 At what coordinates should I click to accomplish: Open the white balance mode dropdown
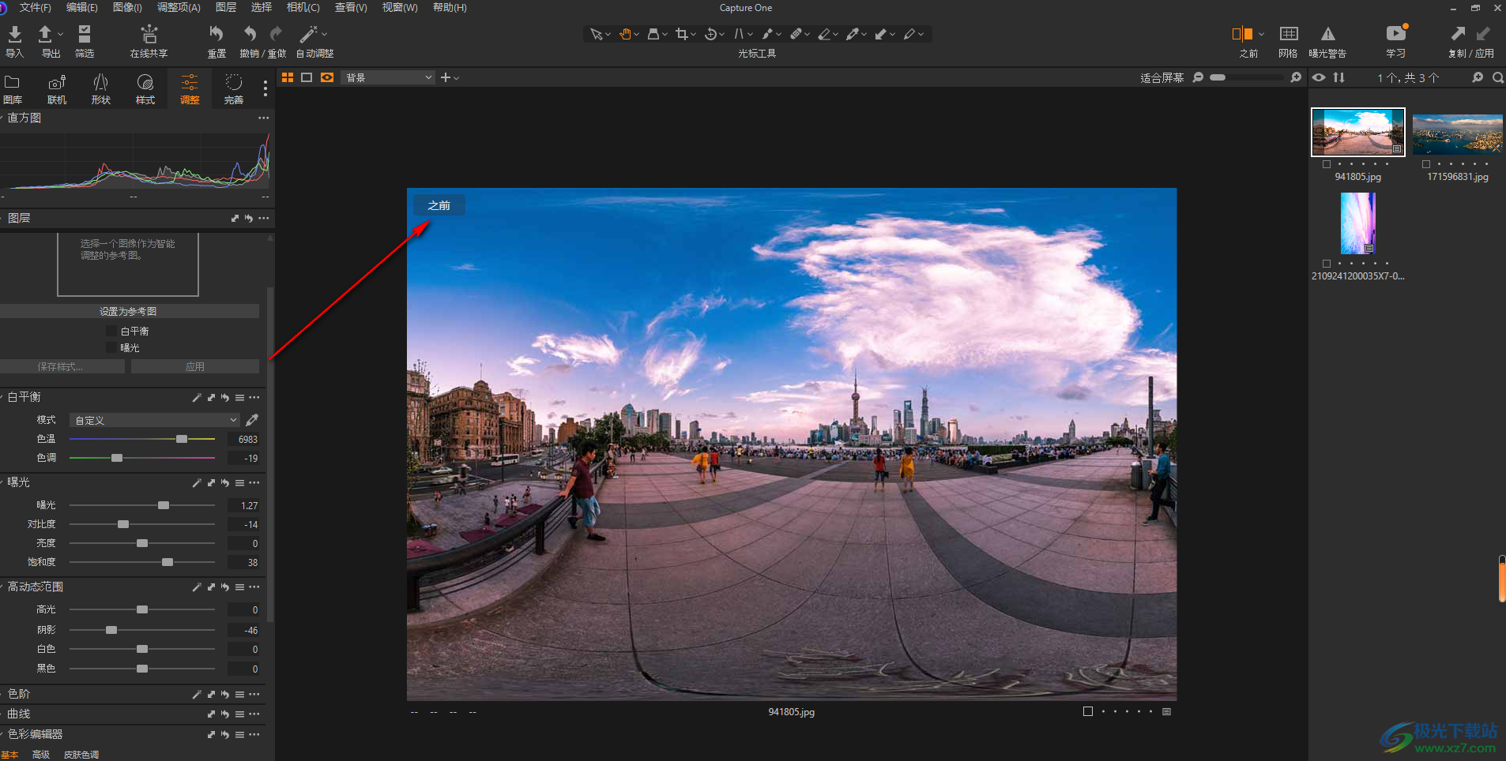pyautogui.click(x=154, y=420)
